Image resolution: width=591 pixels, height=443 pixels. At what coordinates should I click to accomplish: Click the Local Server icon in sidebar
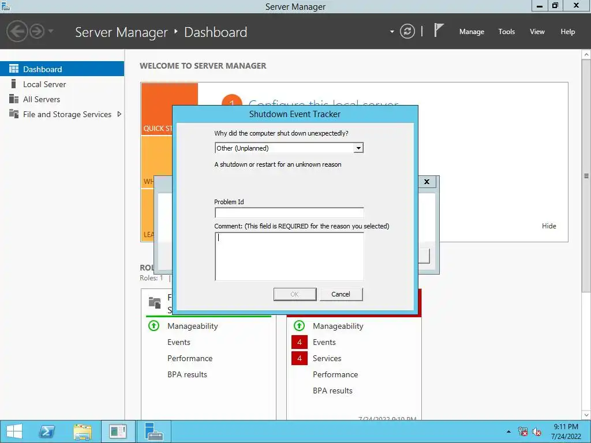[14, 84]
